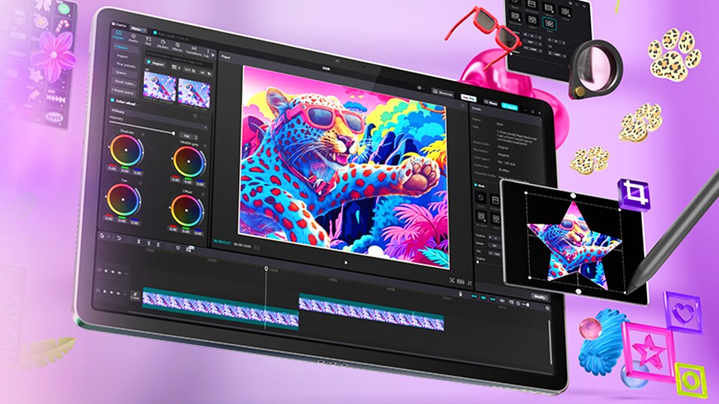719x404 pixels.
Task: Reset the Tint wheel
Action: click(x=140, y=183)
